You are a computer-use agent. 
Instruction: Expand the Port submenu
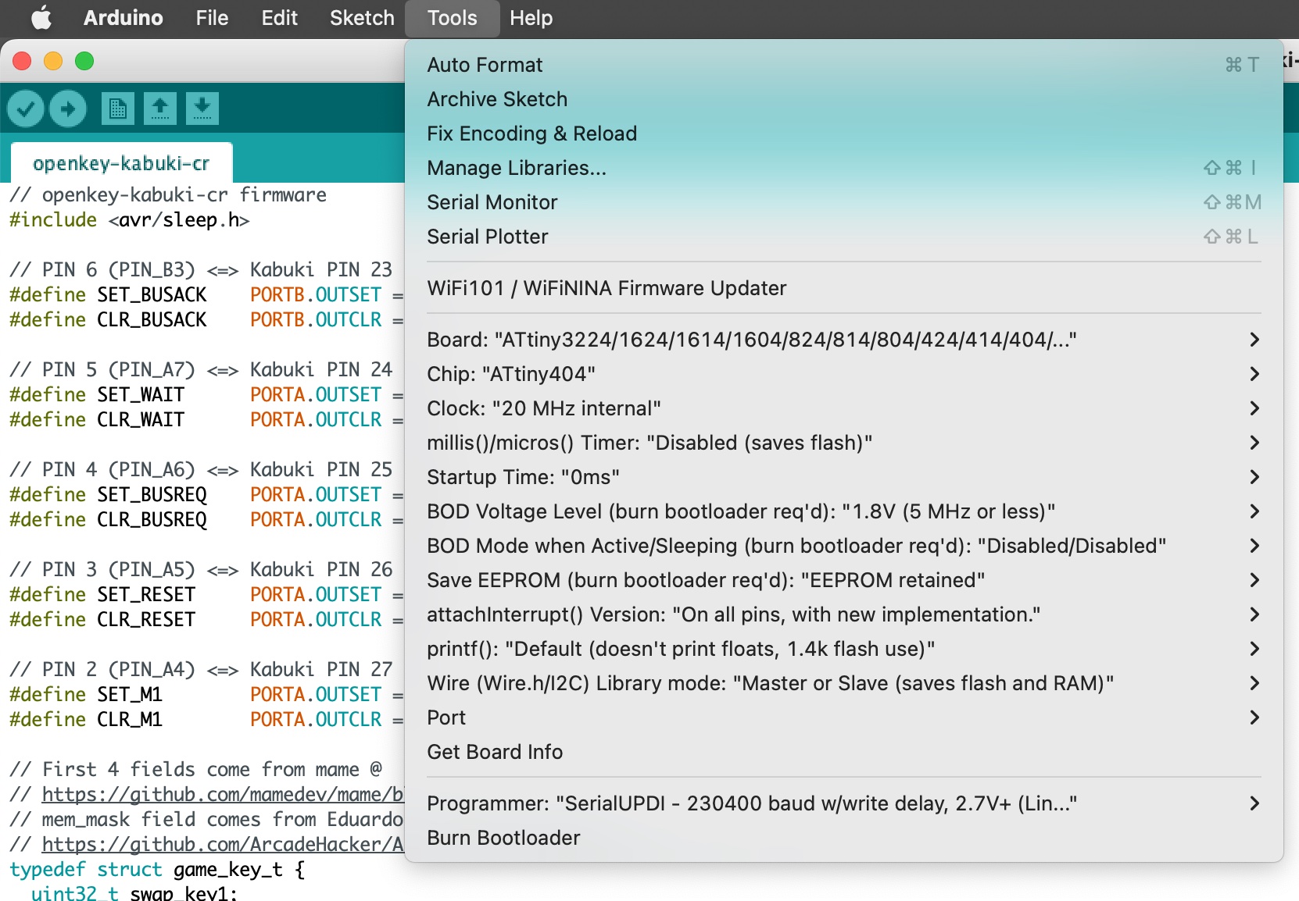coord(844,718)
